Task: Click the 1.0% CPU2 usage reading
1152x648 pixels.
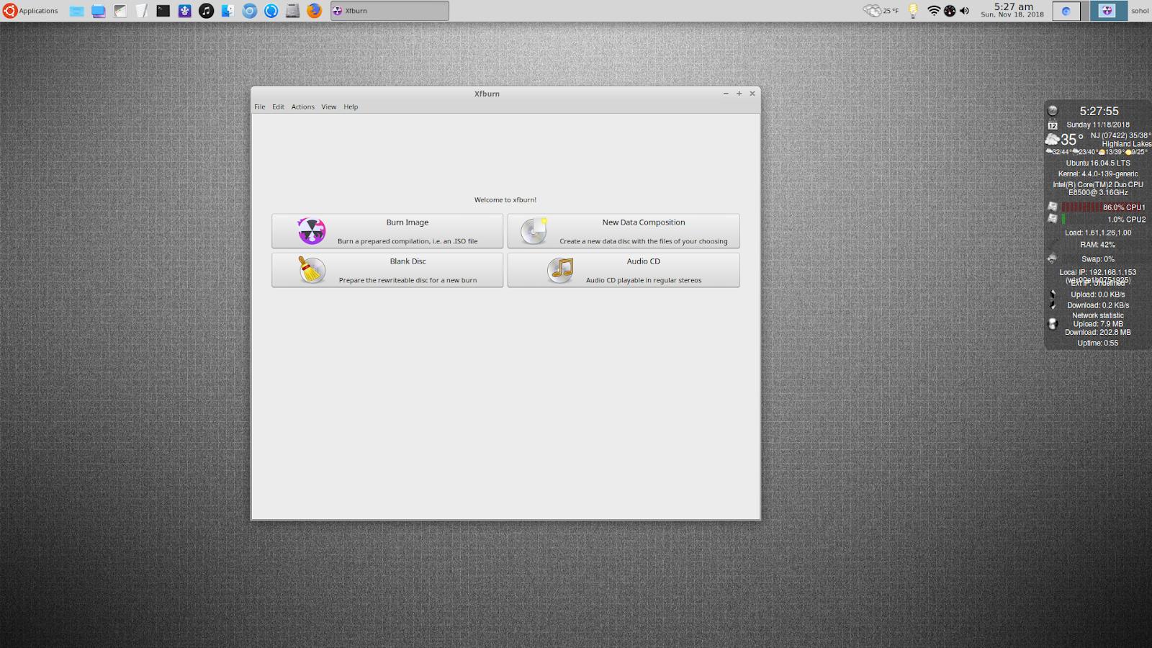Action: click(1126, 220)
